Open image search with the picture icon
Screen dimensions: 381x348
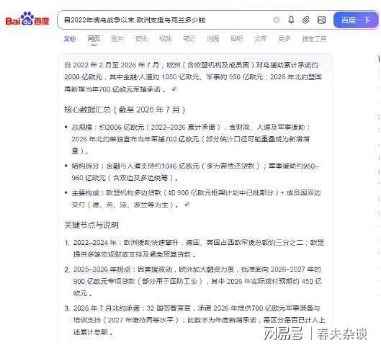(x=321, y=20)
